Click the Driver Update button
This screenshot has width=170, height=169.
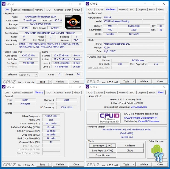[x=103, y=155]
